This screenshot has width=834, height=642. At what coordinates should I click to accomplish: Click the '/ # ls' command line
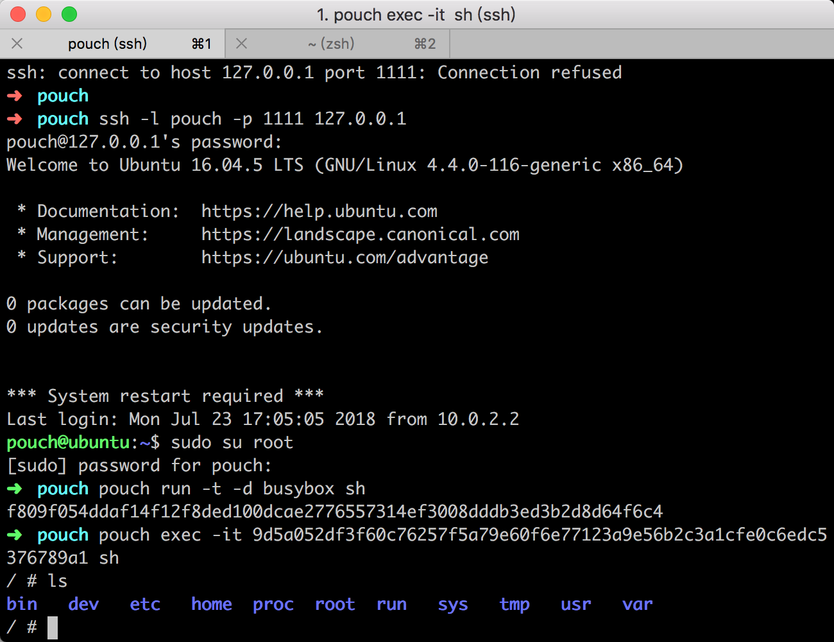(x=37, y=581)
